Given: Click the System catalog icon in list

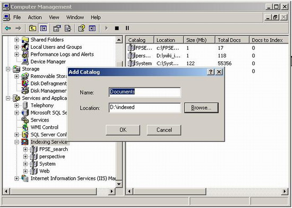Looking at the screenshot, I should click(x=131, y=63).
